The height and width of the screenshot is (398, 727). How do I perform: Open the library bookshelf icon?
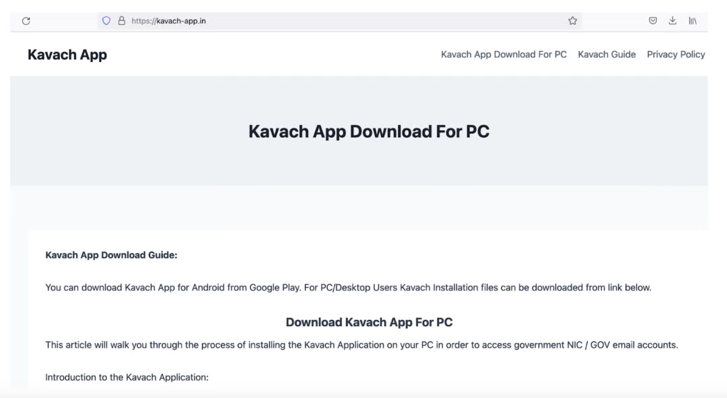693,21
